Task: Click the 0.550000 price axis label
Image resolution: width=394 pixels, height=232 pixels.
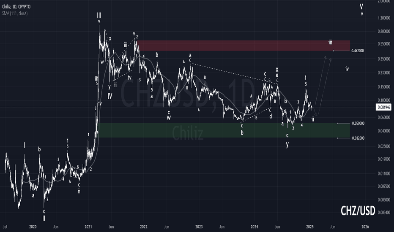Action: coord(384,44)
